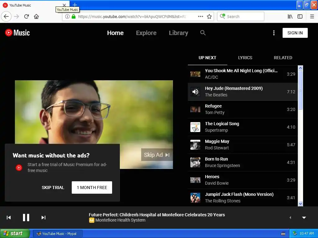Skip to previous track
The height and width of the screenshot is (238, 318).
coord(9,218)
